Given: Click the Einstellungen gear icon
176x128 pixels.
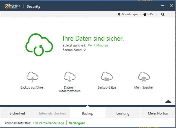Looking at the screenshot, I should (x=119, y=14).
